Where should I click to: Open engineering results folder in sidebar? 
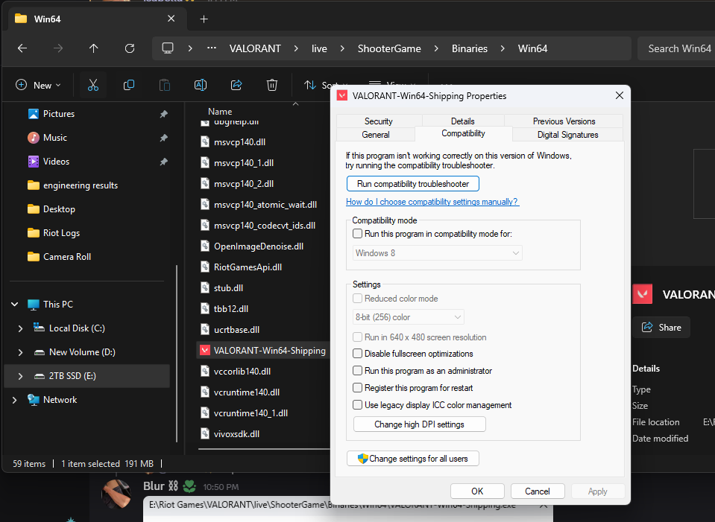coord(81,185)
